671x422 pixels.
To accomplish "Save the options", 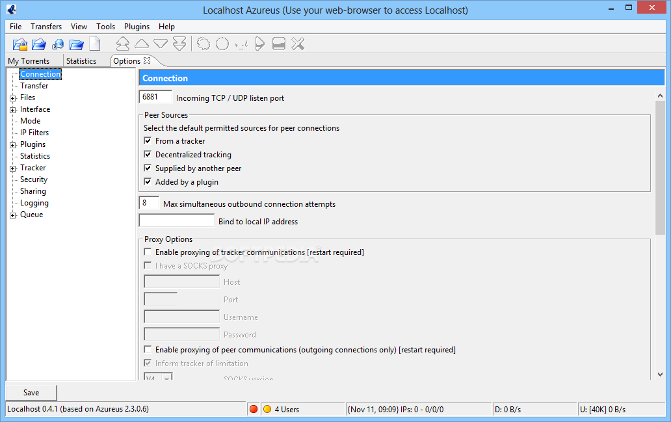I will 31,393.
